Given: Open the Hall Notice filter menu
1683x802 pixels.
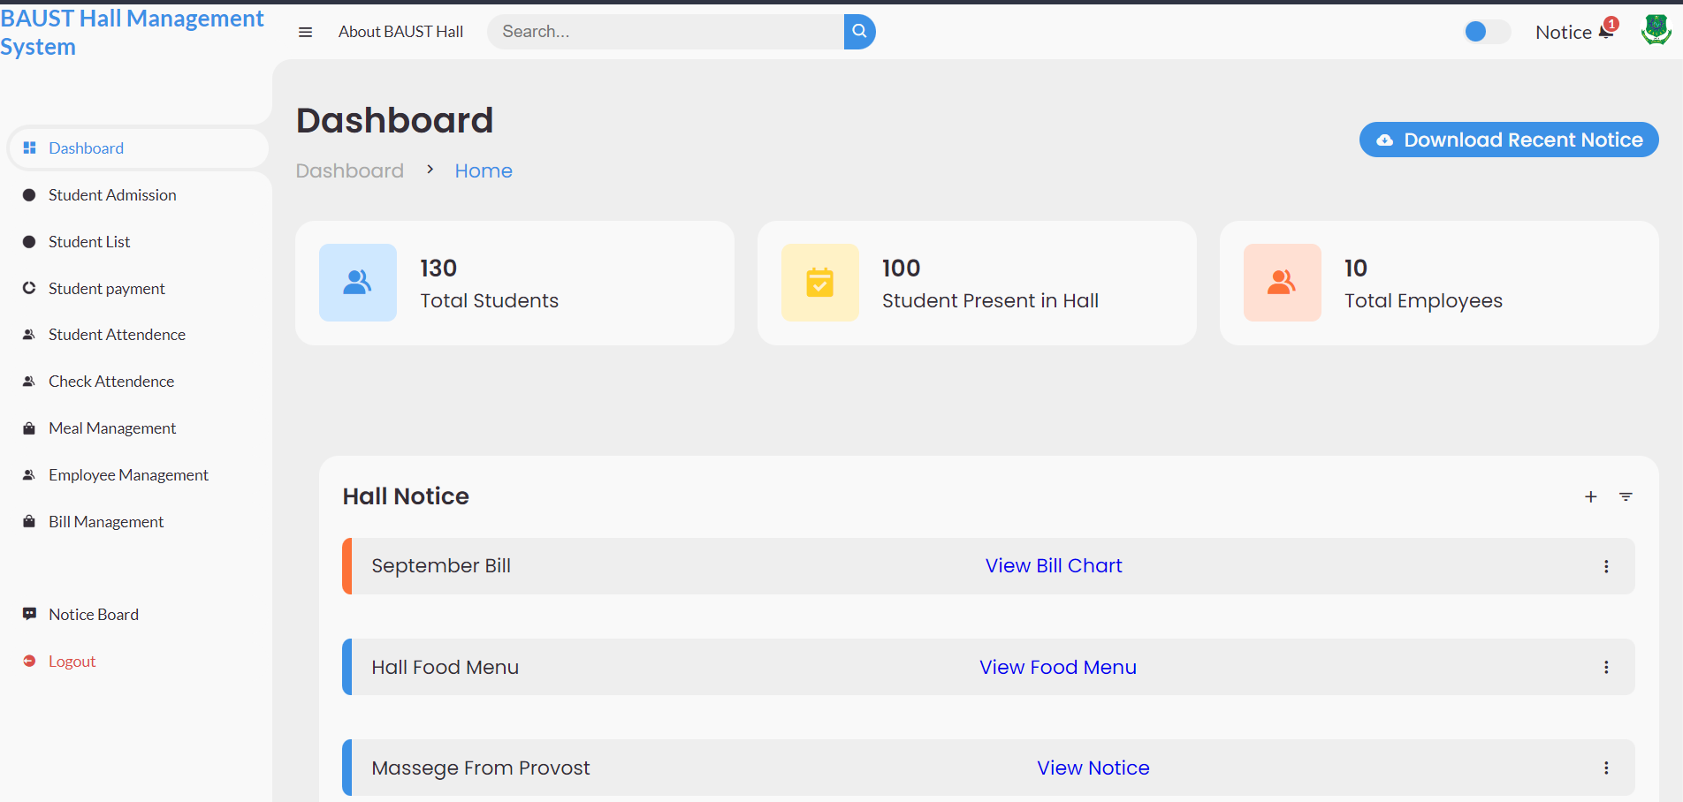Looking at the screenshot, I should [x=1626, y=497].
